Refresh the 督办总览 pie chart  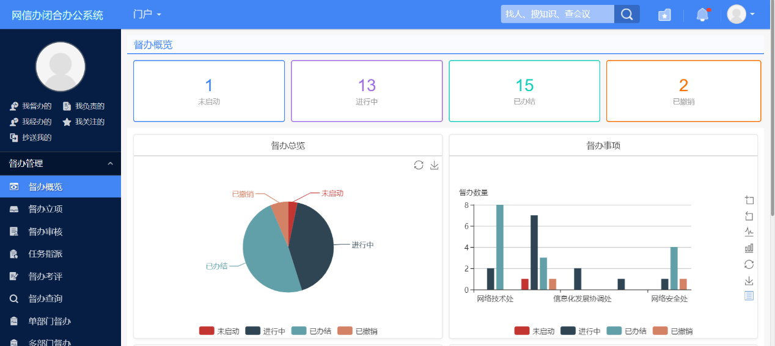pyautogui.click(x=419, y=165)
